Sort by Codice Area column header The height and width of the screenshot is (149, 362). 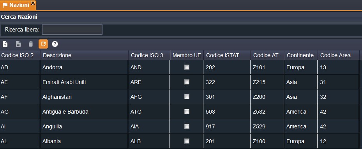(339, 55)
